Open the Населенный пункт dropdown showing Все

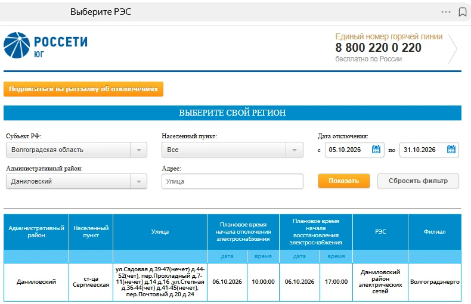coord(232,150)
